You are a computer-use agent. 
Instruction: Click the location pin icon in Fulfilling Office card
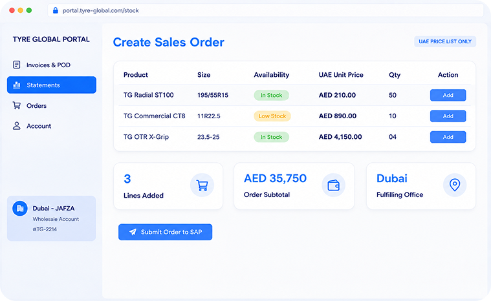pyautogui.click(x=455, y=185)
